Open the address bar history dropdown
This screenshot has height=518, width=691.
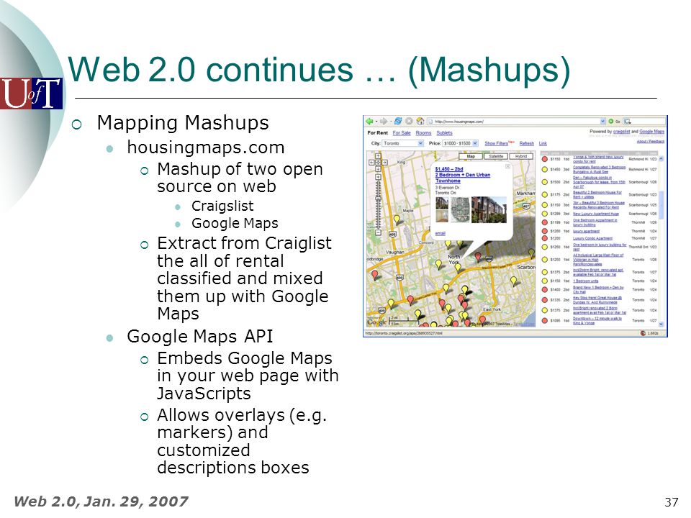(x=603, y=121)
